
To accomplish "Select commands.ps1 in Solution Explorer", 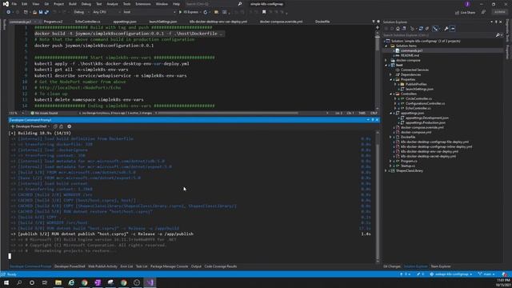I will point(411,50).
